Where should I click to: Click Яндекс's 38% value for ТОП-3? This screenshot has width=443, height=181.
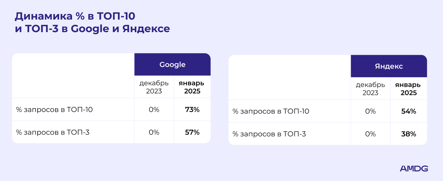pyautogui.click(x=409, y=134)
